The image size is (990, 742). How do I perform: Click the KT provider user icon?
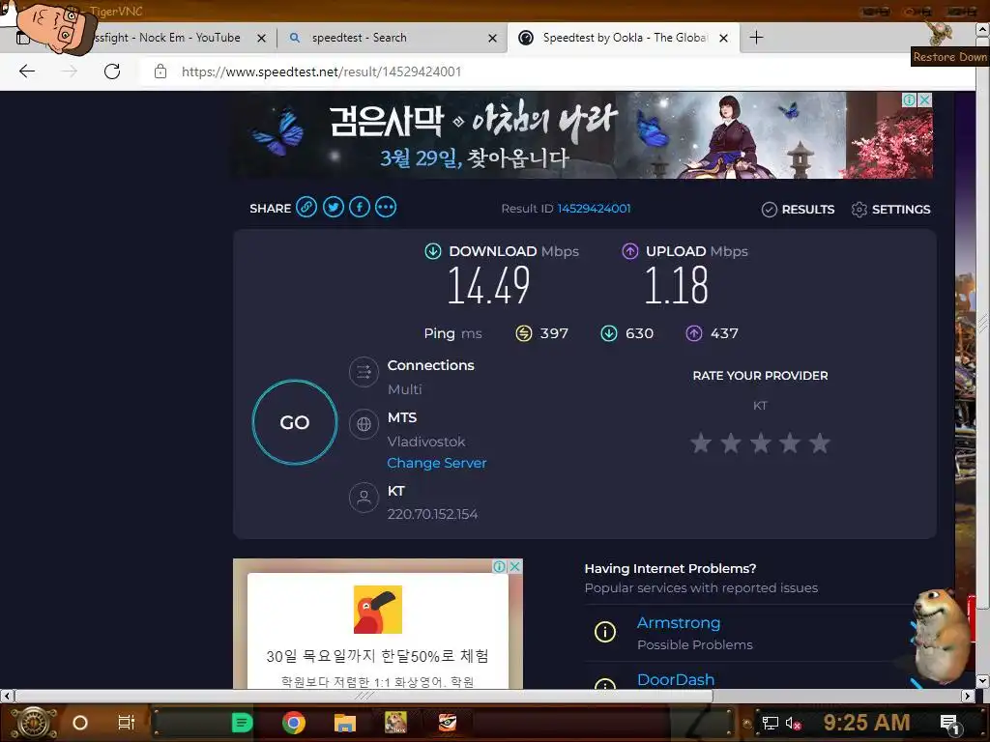pos(364,498)
